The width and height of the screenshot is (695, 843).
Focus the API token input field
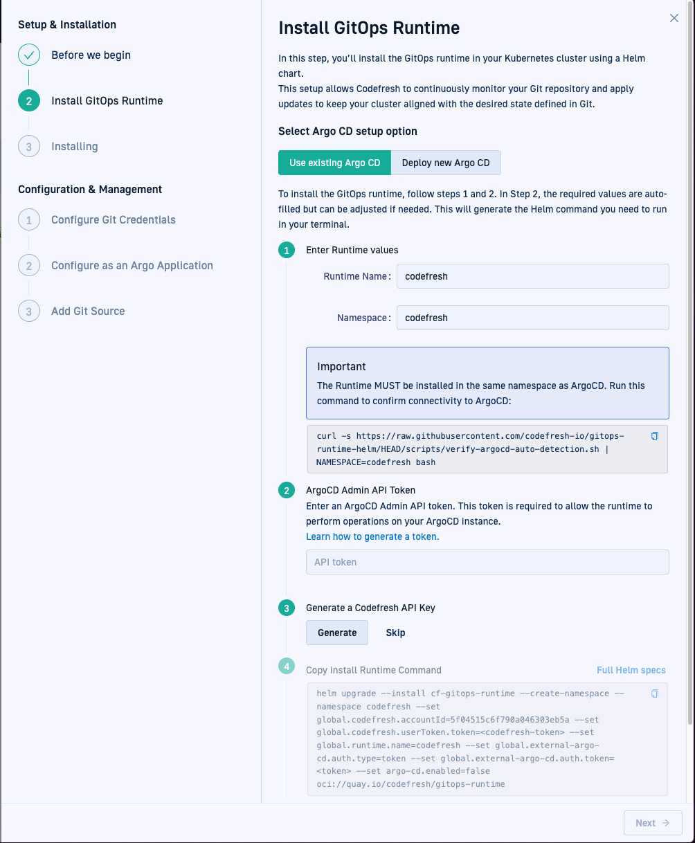[487, 561]
